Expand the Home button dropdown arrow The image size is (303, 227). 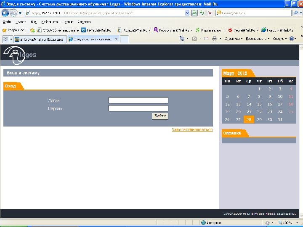tap(188, 39)
